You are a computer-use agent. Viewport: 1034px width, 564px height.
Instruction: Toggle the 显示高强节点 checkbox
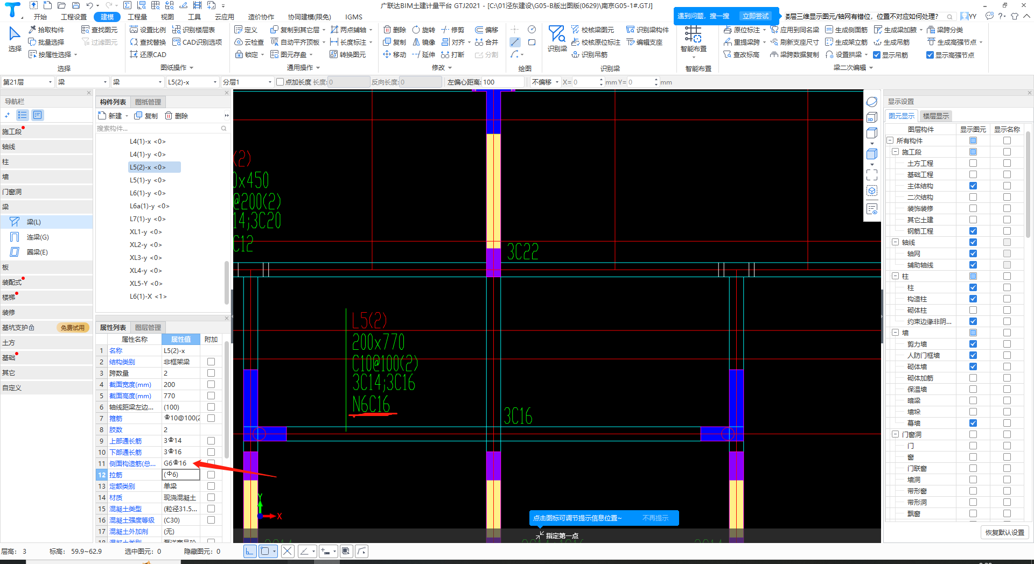[930, 55]
